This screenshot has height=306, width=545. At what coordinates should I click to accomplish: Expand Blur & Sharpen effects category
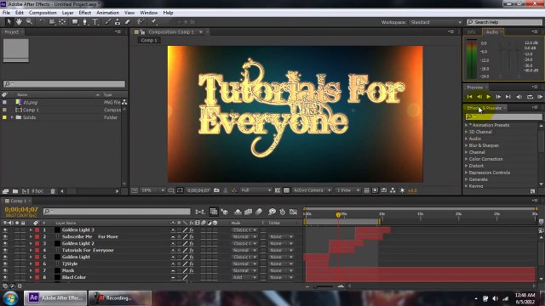pyautogui.click(x=467, y=145)
